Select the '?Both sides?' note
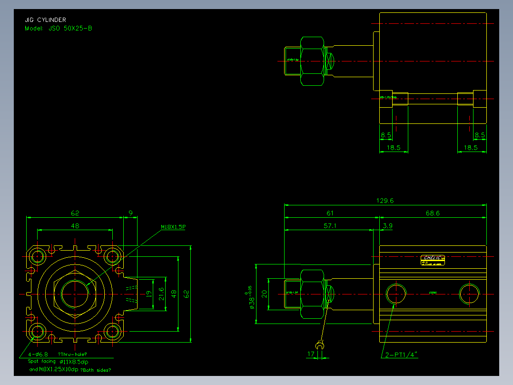513x385 pixels. pos(96,370)
